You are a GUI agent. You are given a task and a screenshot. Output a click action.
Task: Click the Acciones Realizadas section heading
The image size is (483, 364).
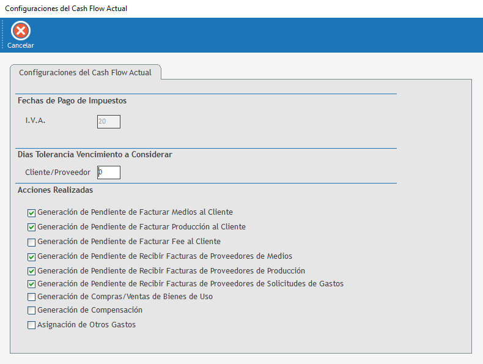coord(55,190)
